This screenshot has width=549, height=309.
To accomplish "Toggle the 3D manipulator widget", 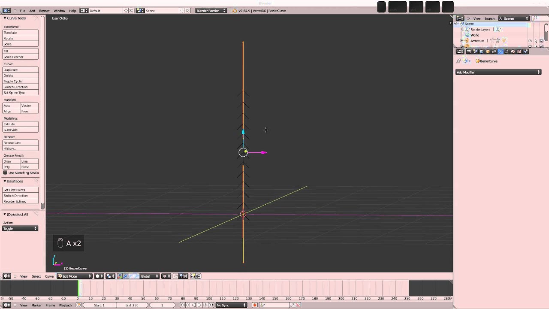I will click(120, 276).
